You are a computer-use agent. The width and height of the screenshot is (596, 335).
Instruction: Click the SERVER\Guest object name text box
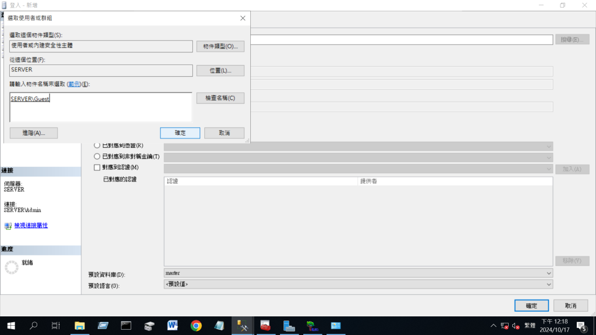[x=101, y=106]
